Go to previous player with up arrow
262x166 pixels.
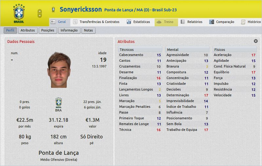[x=40, y=11]
